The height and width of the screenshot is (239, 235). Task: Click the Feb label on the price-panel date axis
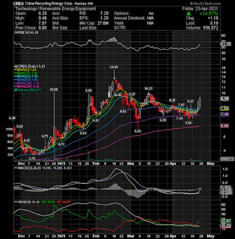[96, 164]
